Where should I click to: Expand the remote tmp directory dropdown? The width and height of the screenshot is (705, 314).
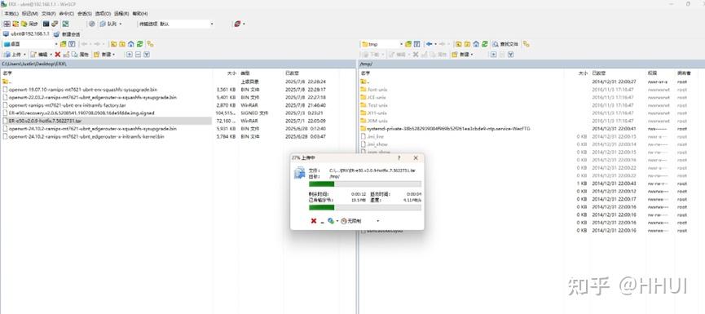coord(402,44)
